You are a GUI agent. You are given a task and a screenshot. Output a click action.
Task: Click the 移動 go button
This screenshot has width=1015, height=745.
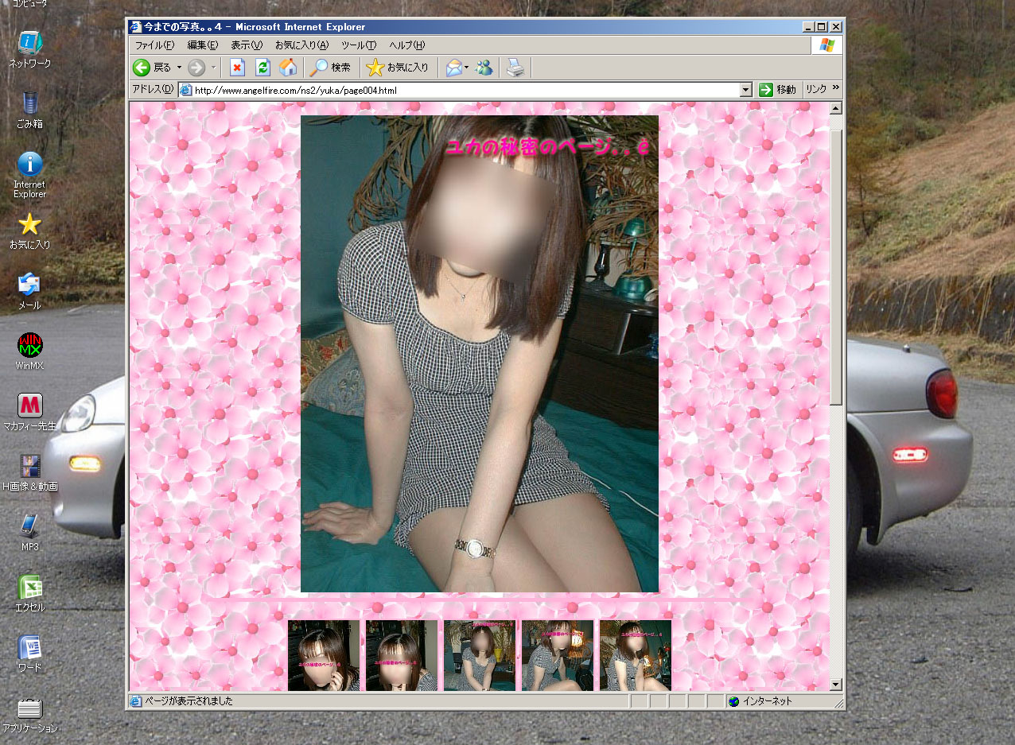[x=777, y=90]
